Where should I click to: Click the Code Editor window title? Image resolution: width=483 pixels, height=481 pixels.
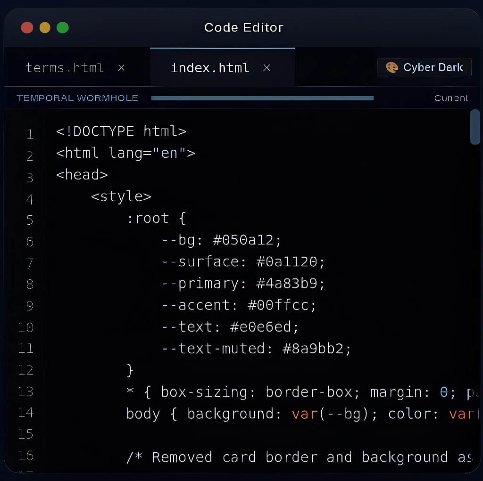click(244, 28)
